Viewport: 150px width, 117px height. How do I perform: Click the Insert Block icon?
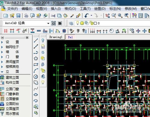point(36,107)
